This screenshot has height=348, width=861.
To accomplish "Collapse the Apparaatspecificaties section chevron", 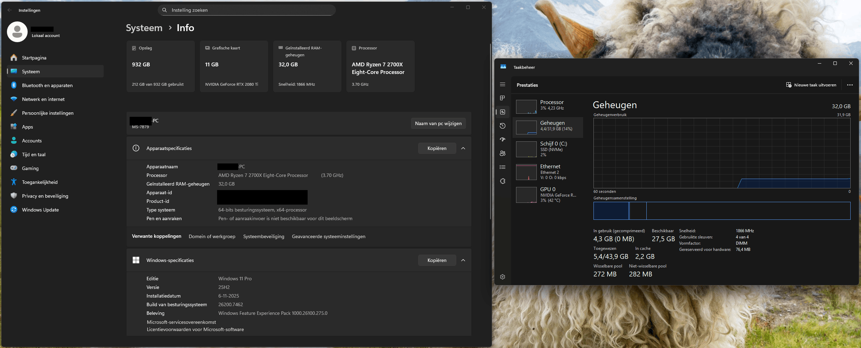I will point(463,148).
